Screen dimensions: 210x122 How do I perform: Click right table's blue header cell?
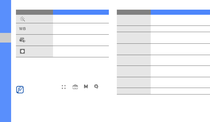pyautogui.click(x=180, y=12)
